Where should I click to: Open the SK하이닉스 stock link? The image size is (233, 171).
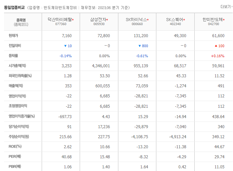pos(136,19)
